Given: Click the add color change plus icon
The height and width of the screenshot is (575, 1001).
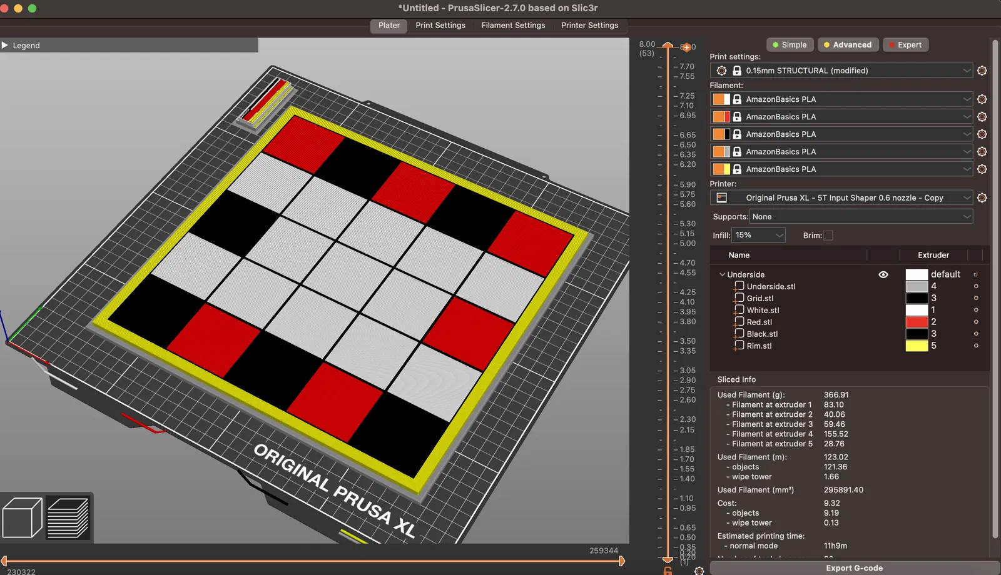Looking at the screenshot, I should coord(686,47).
